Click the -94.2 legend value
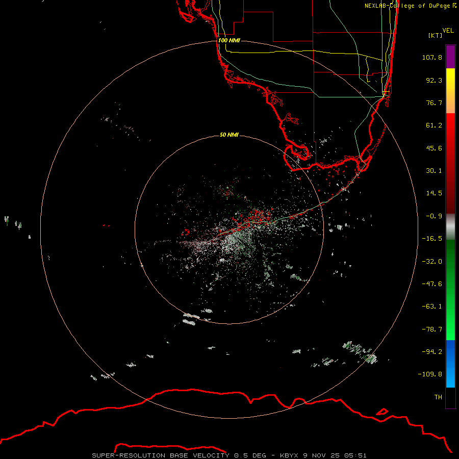Screen dimensions: 459x459 tap(432, 352)
